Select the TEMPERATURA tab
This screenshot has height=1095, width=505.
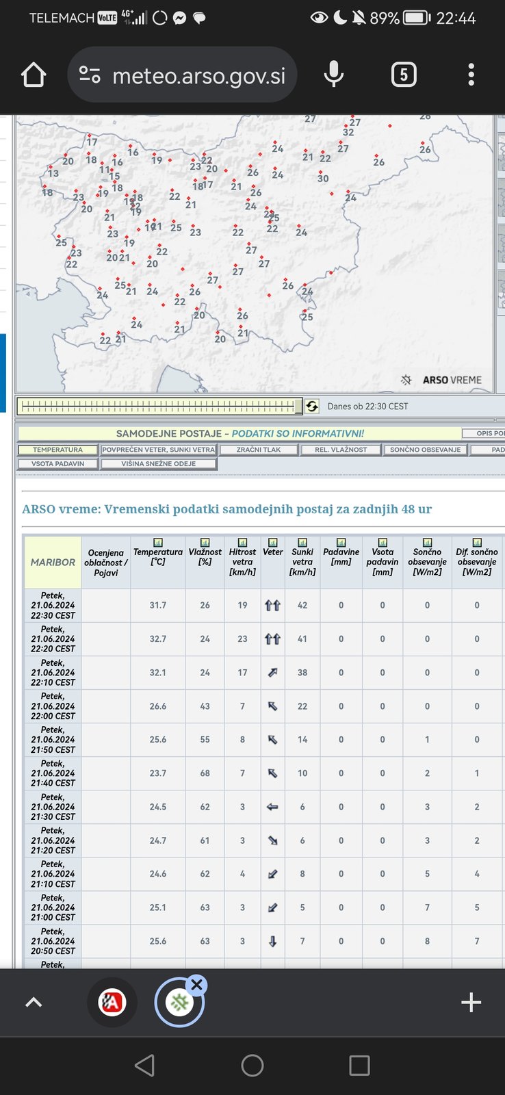58,450
